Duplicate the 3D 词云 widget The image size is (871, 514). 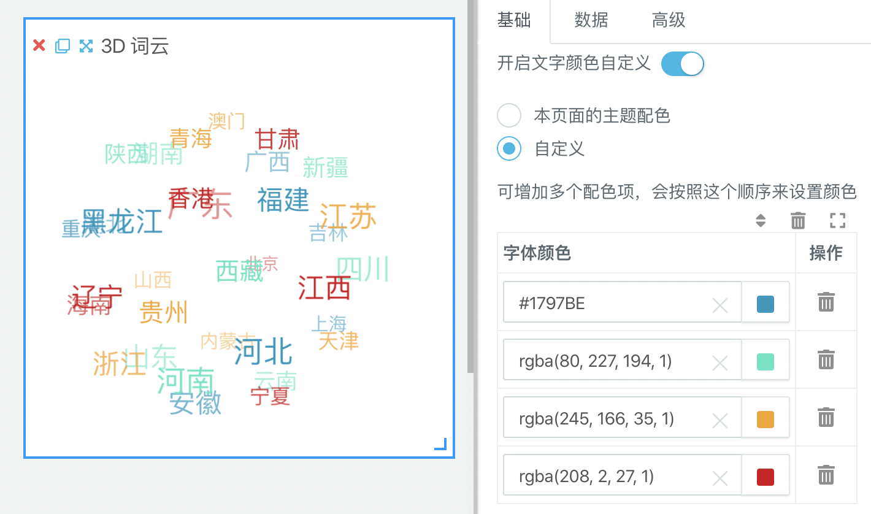(x=63, y=45)
